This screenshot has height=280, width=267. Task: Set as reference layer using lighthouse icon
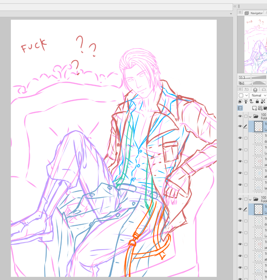246,101
